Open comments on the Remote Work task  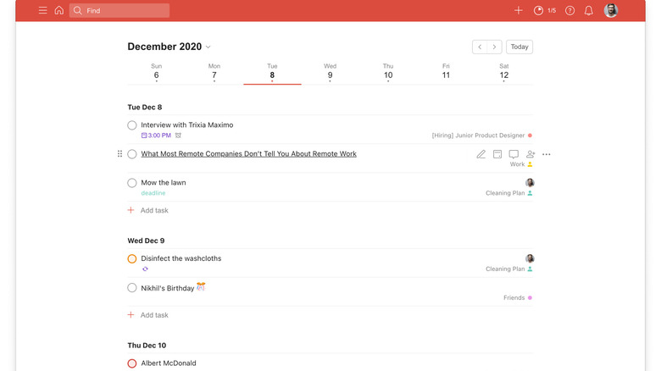pos(514,154)
